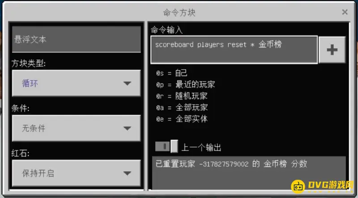Click the arrow on 保持开启 dropdown

[127, 173]
